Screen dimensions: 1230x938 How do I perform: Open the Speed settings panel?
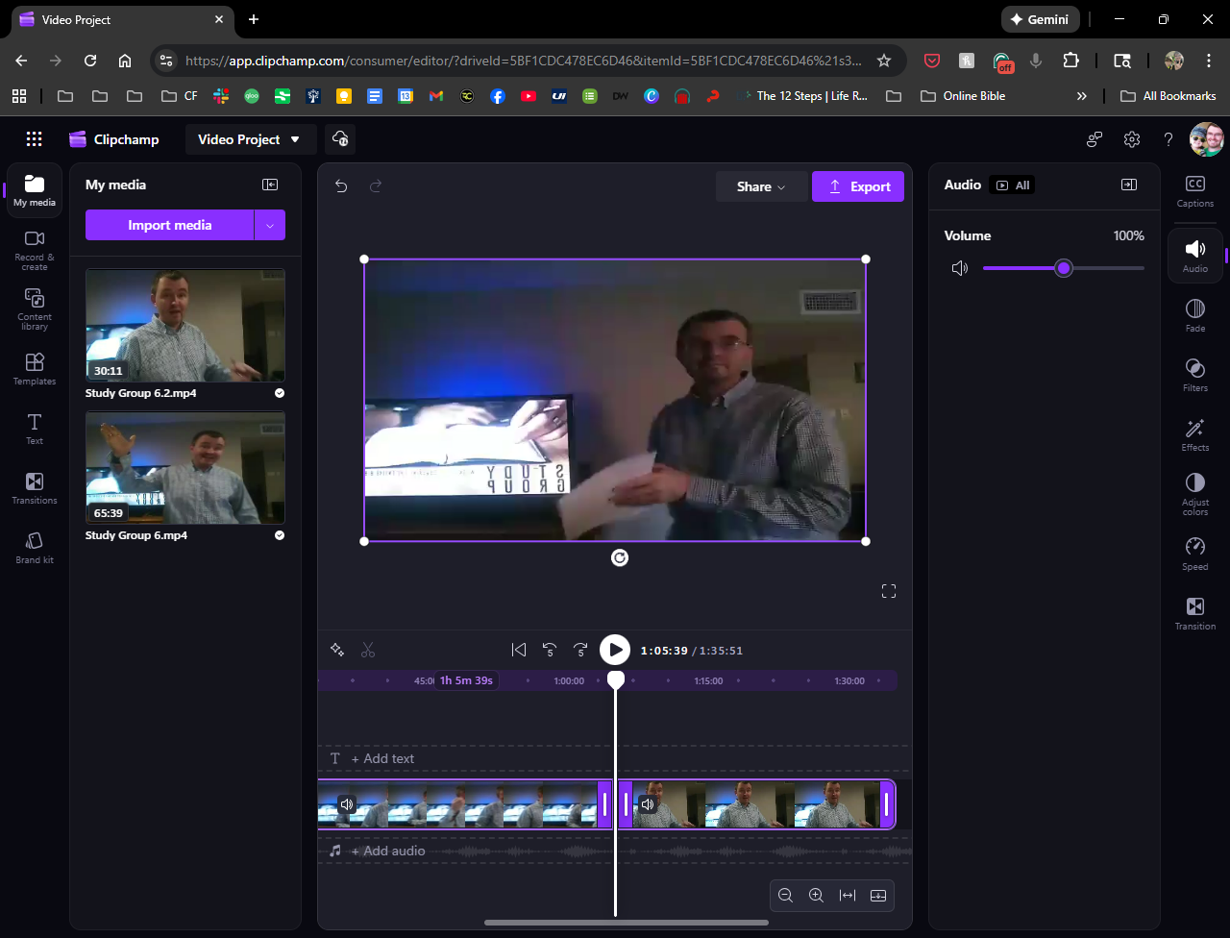(x=1194, y=553)
